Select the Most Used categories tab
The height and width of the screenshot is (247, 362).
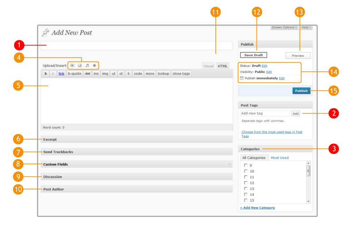pyautogui.click(x=280, y=158)
